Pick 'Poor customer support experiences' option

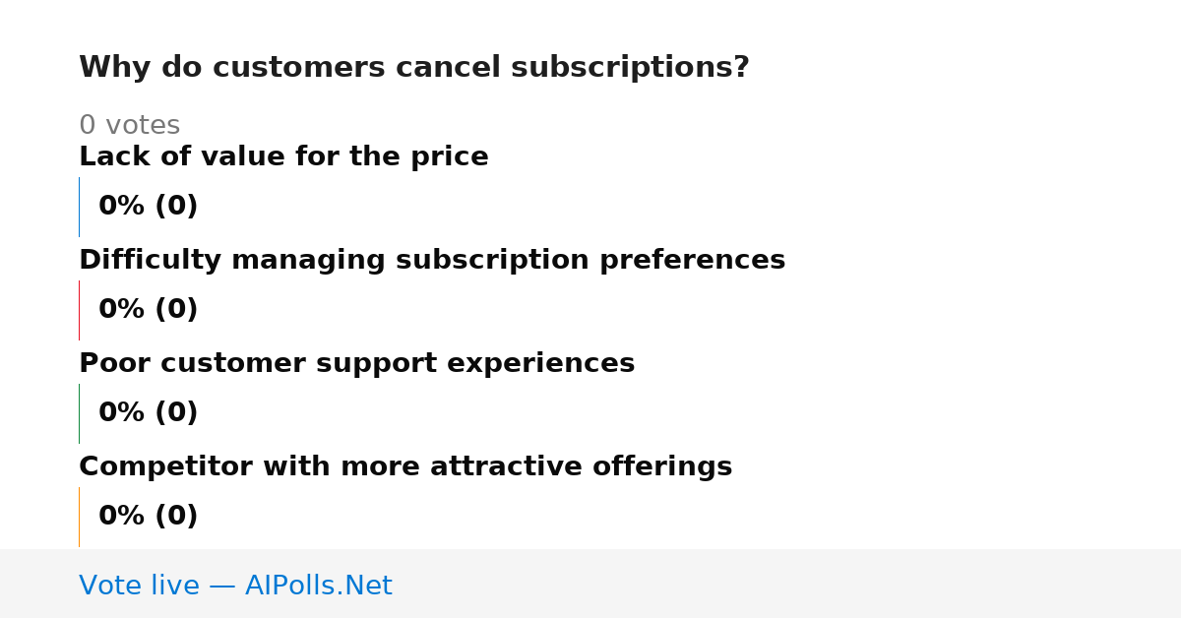click(x=356, y=364)
